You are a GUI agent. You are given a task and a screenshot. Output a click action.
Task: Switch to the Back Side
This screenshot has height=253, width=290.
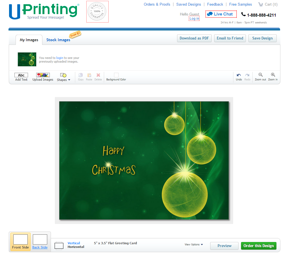[x=40, y=239]
